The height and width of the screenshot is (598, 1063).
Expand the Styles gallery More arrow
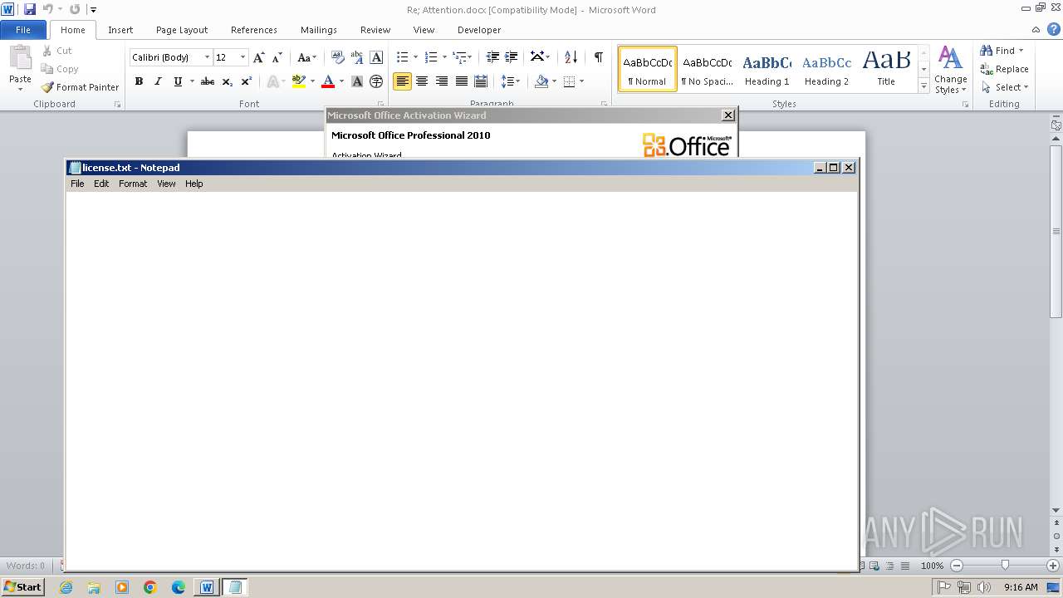coord(923,86)
